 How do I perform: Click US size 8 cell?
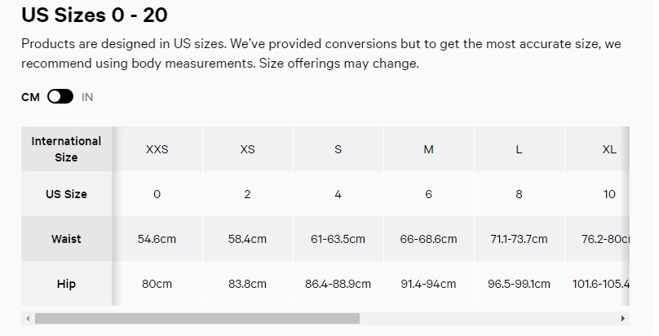pos(519,194)
